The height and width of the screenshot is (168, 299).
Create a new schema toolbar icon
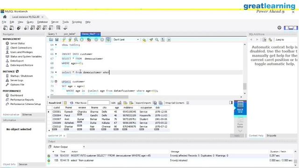pyautogui.click(x=26, y=28)
